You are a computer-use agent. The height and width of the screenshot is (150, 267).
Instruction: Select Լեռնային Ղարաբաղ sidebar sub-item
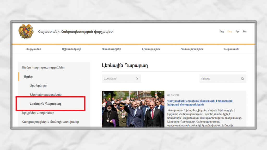pyautogui.click(x=45, y=104)
